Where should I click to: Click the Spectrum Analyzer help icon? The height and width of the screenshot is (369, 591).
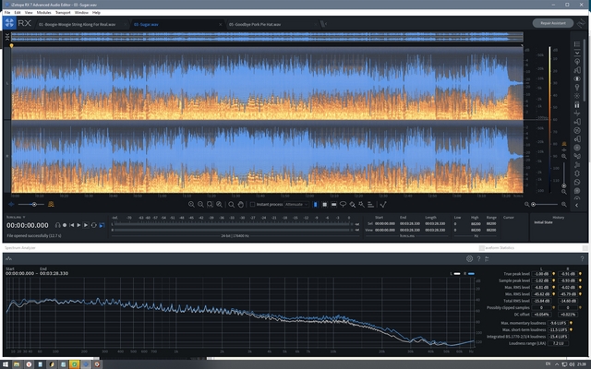click(478, 259)
